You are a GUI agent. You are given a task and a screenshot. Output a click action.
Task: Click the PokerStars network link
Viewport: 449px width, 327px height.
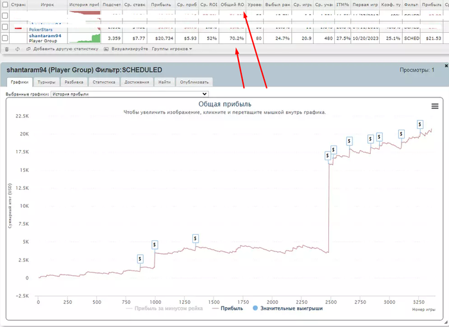coord(40,29)
